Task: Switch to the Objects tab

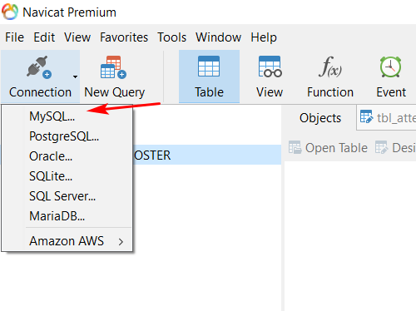Action: coord(320,118)
